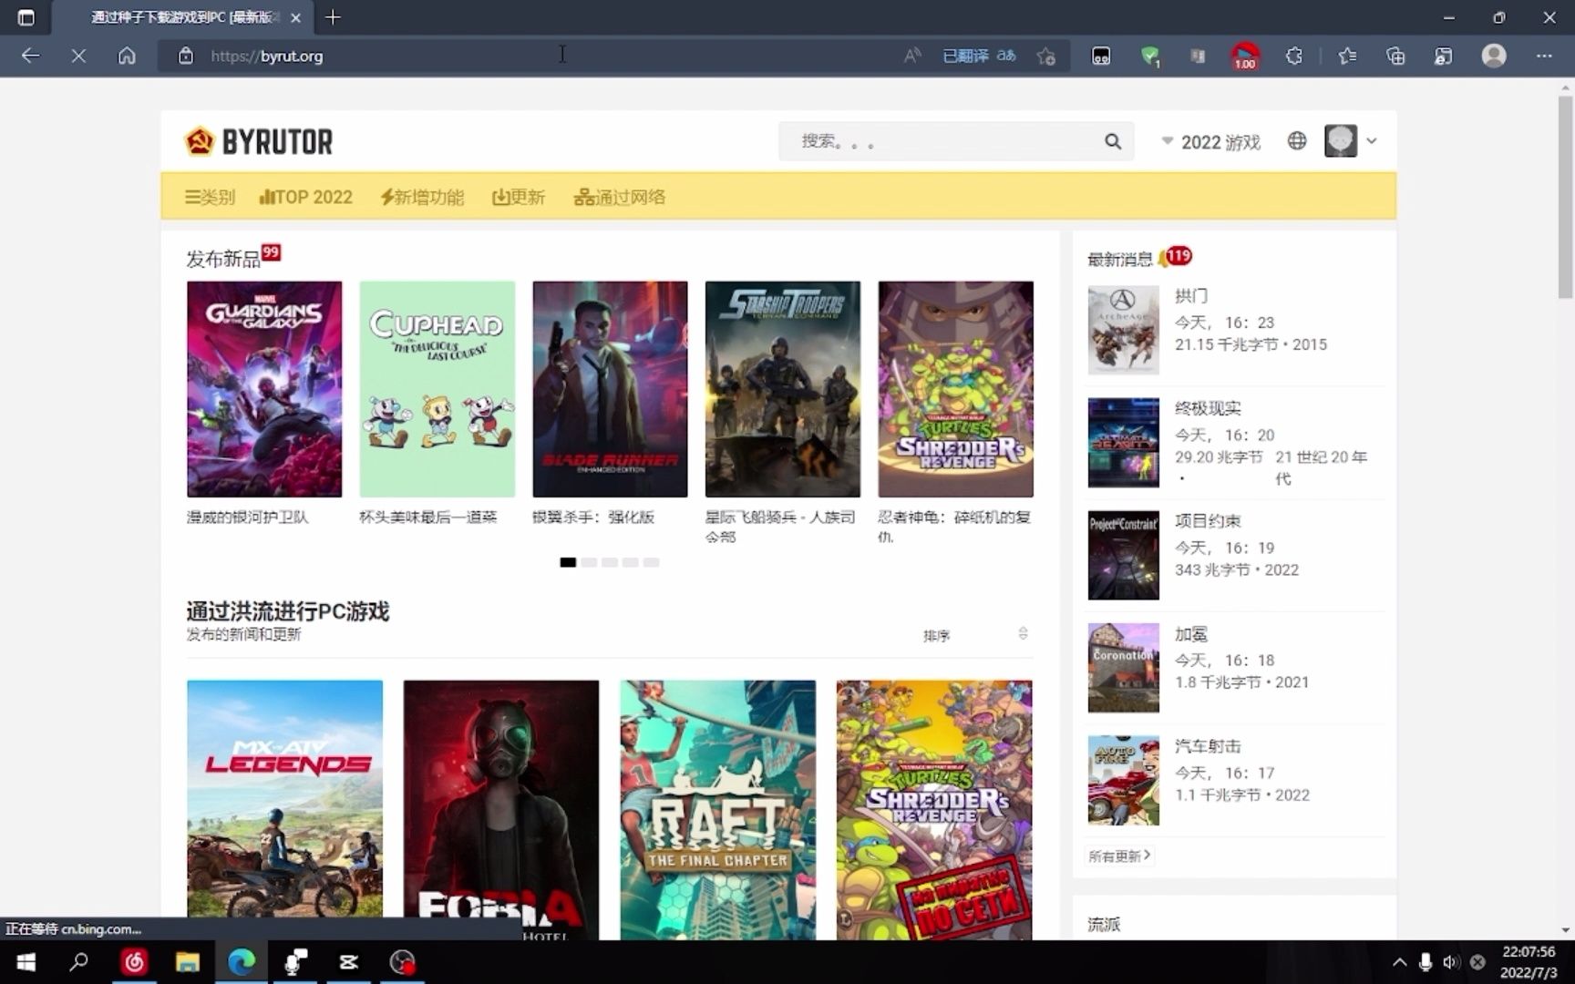The width and height of the screenshot is (1575, 984).
Task: Select the third carousel page dot
Action: (610, 562)
